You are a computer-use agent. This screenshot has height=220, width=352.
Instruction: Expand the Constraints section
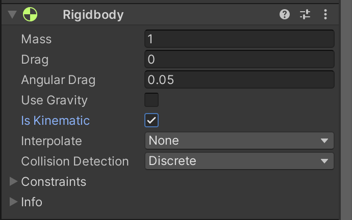pos(14,181)
